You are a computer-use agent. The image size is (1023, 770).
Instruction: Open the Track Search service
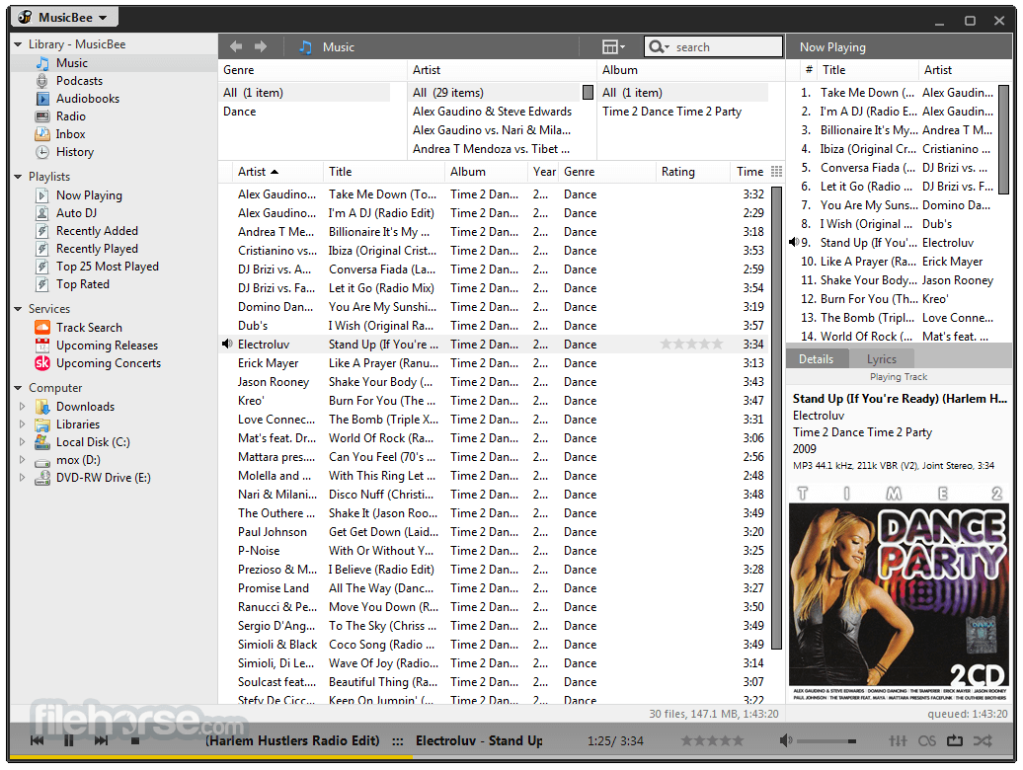click(89, 327)
